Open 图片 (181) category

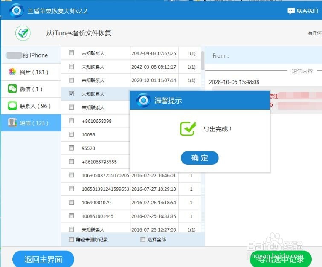31,72
